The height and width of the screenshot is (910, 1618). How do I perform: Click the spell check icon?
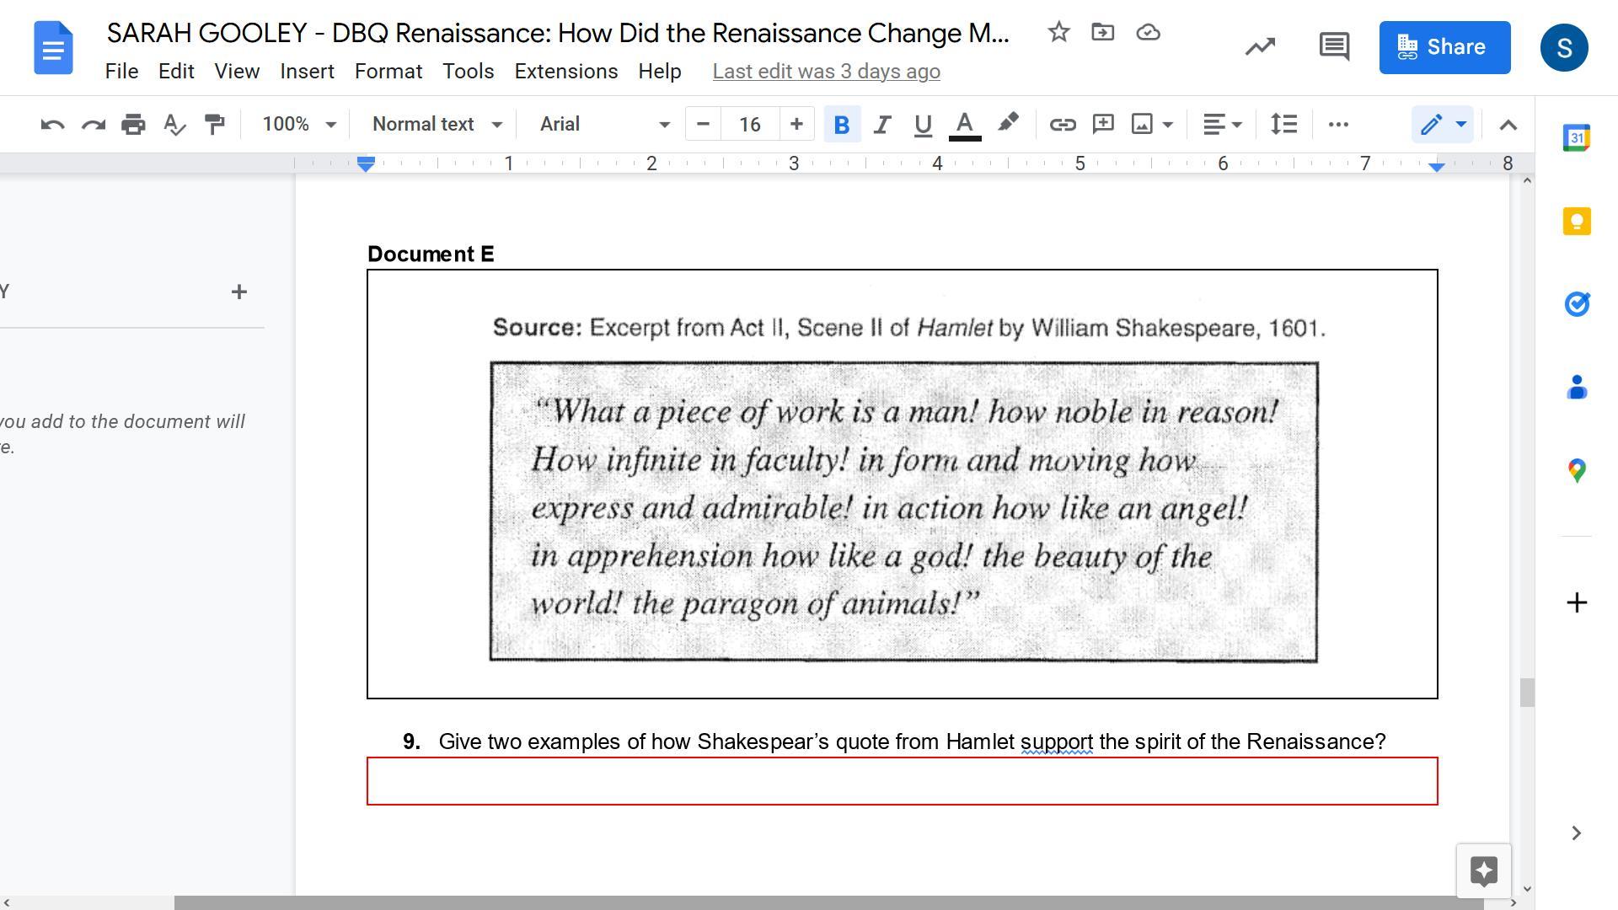(x=174, y=125)
